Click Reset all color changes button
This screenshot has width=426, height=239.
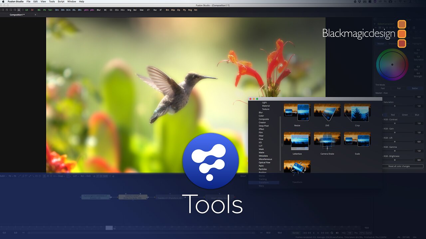(399, 166)
